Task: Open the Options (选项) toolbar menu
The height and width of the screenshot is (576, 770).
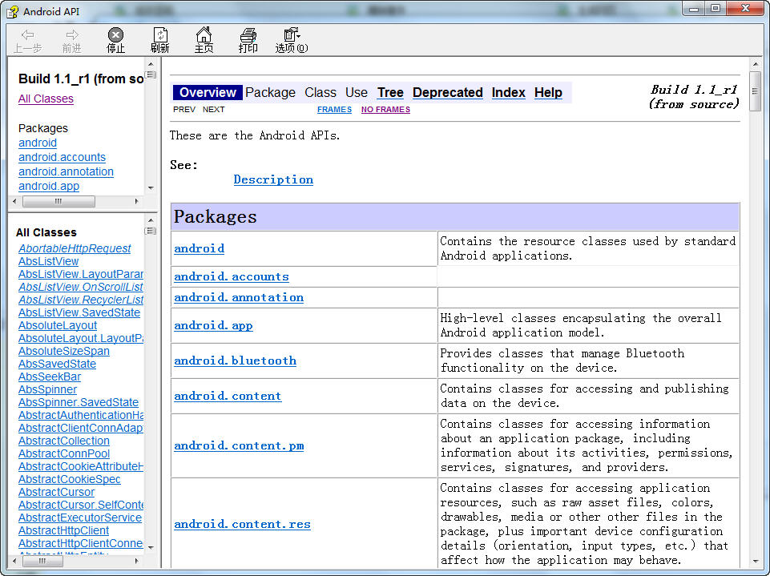Action: click(x=292, y=40)
